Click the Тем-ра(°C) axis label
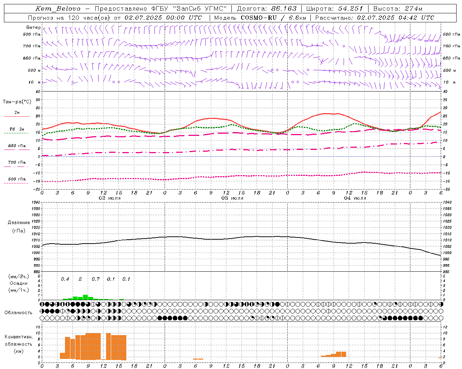The image size is (462, 369). tap(17, 102)
